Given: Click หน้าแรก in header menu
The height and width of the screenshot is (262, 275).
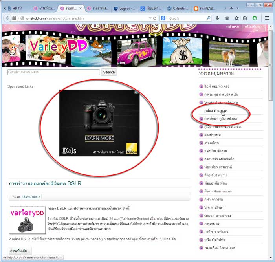Looking at the screenshot, I should 233,27.
